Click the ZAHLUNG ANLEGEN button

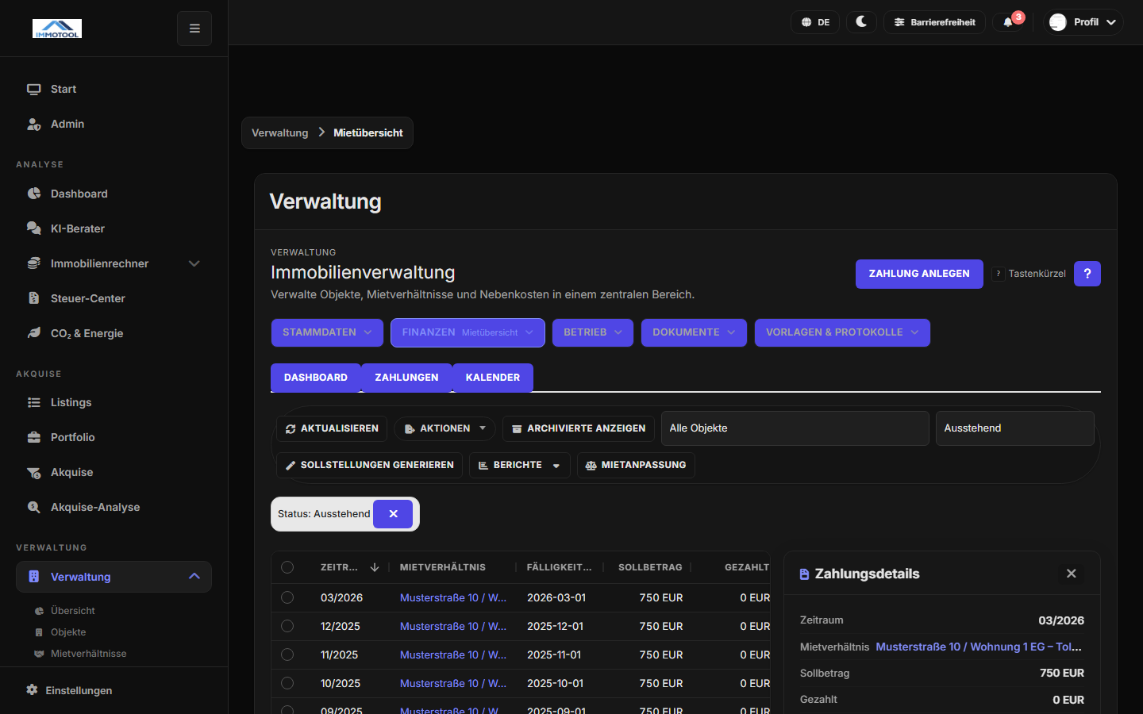[919, 274]
